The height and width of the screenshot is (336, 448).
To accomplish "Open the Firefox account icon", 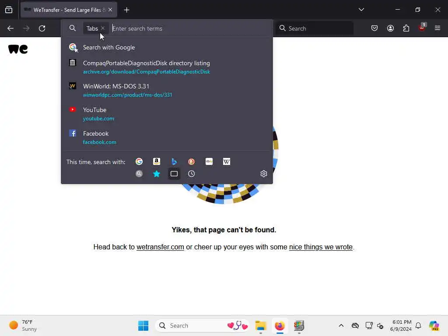I will [390, 28].
